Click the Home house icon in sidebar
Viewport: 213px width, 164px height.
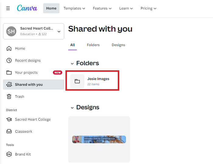pyautogui.click(x=9, y=48)
